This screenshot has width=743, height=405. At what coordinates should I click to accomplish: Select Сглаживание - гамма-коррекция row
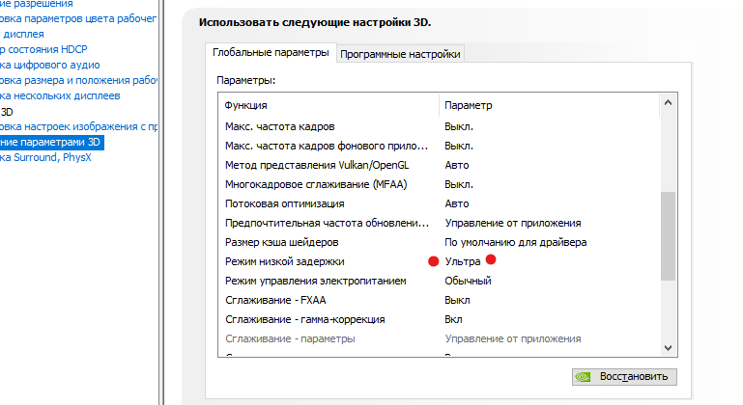click(439, 320)
